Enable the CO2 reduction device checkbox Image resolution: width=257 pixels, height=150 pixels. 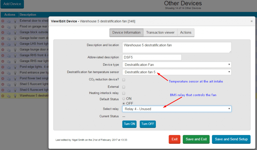click(x=124, y=80)
